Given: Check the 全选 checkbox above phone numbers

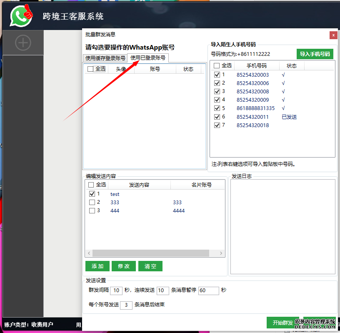Looking at the screenshot, I should pos(215,65).
